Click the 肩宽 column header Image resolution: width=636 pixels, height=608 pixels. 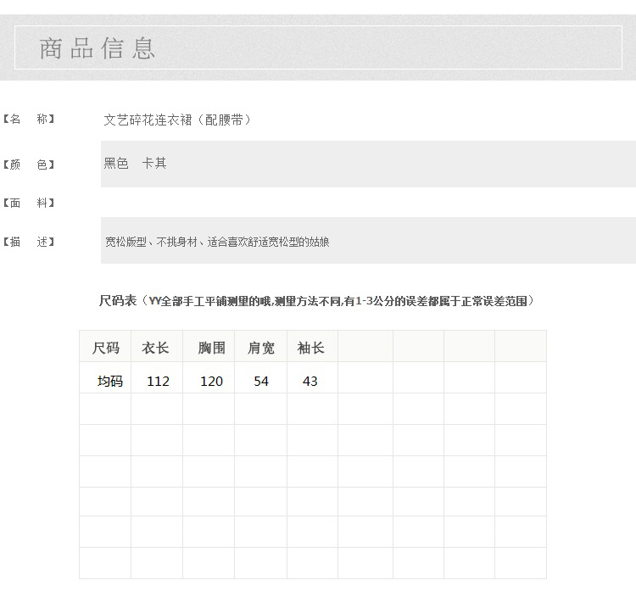(260, 348)
